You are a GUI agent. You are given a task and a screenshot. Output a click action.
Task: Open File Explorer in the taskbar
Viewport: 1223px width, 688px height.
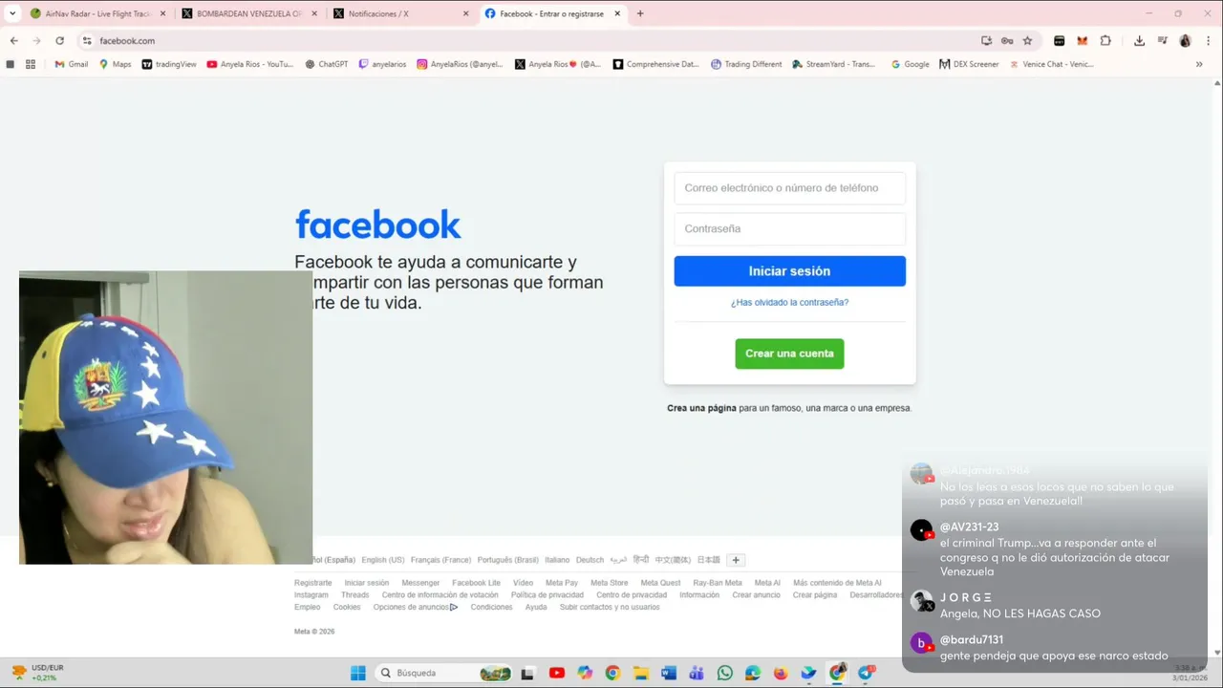[641, 673]
